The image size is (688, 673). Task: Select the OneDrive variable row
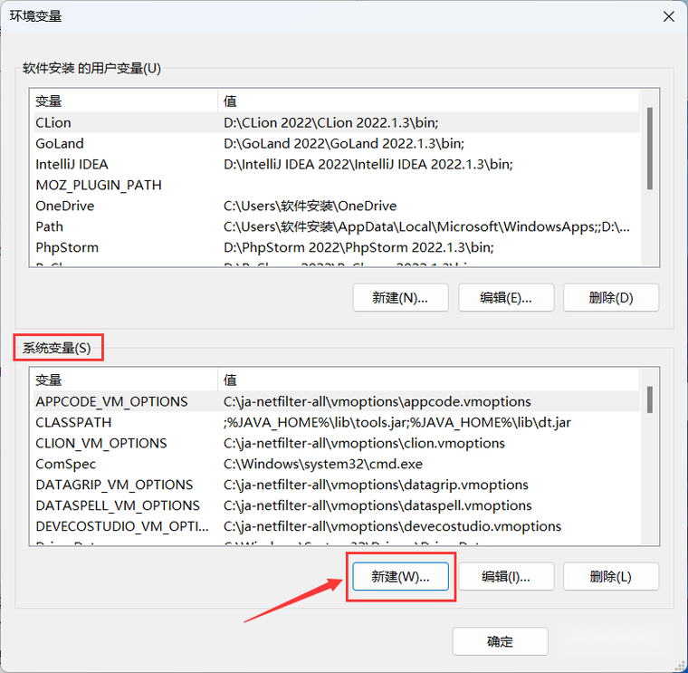click(336, 206)
